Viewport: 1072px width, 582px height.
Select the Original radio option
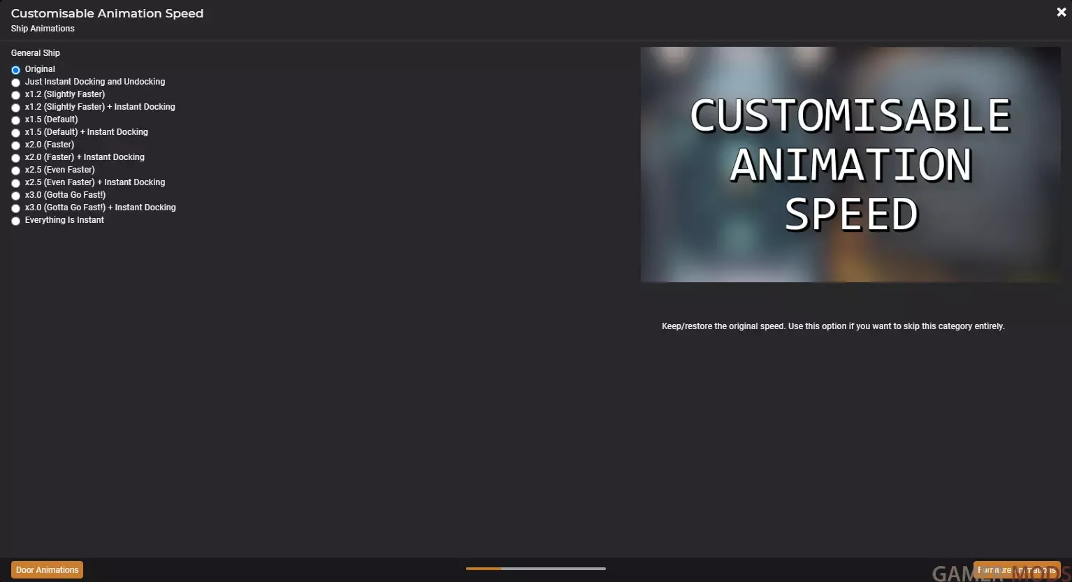pyautogui.click(x=15, y=70)
